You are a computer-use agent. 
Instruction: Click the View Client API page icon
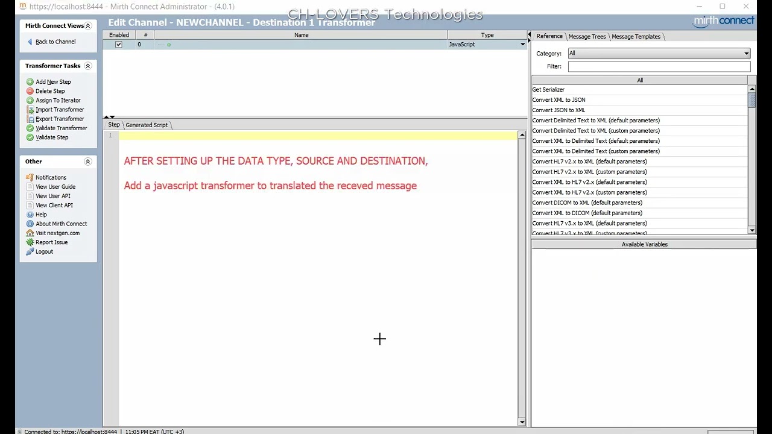click(x=30, y=206)
